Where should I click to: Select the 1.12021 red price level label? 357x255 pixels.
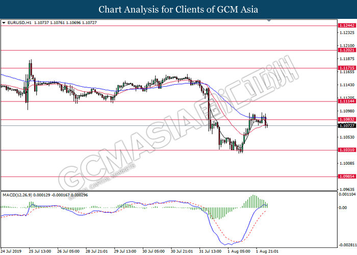347,50
